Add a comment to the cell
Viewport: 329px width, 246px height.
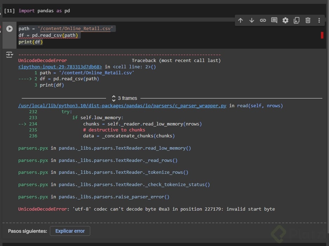(274, 20)
